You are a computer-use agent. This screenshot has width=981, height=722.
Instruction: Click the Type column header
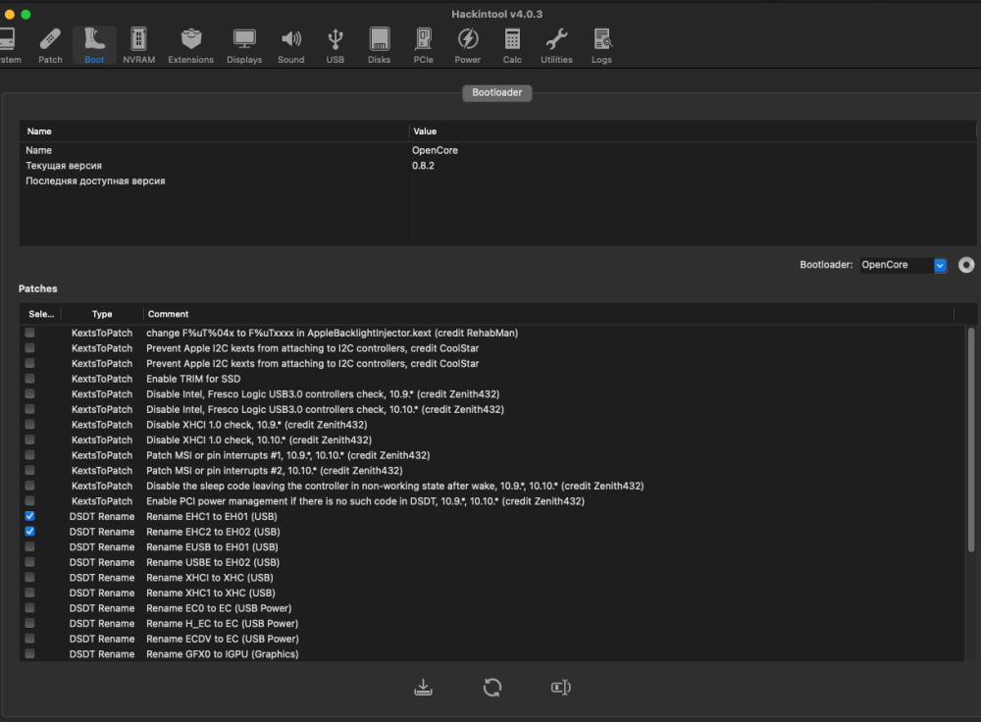point(102,314)
